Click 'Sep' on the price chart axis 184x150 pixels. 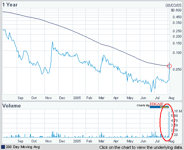pos(21,98)
